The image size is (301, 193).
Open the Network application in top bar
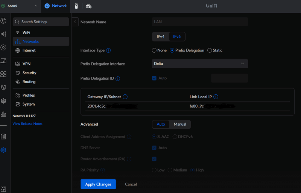[x=56, y=6]
